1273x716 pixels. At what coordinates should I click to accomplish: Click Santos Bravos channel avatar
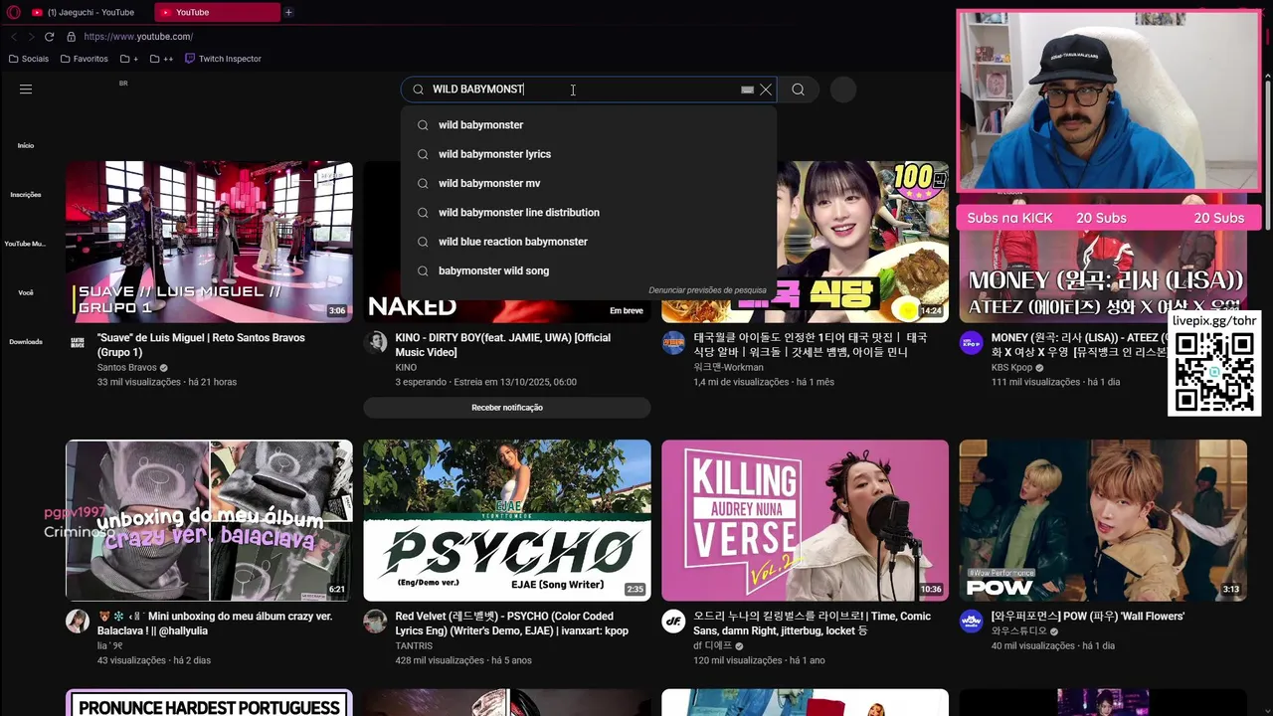(78, 342)
